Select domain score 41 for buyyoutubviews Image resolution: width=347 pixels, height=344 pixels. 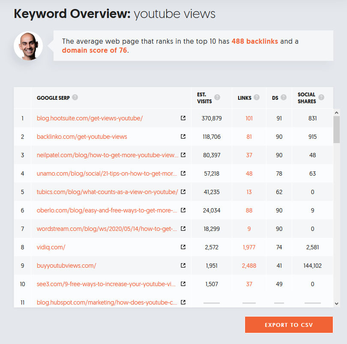click(x=279, y=266)
